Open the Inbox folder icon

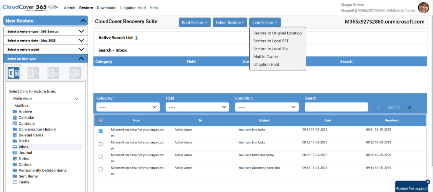(x=15, y=147)
